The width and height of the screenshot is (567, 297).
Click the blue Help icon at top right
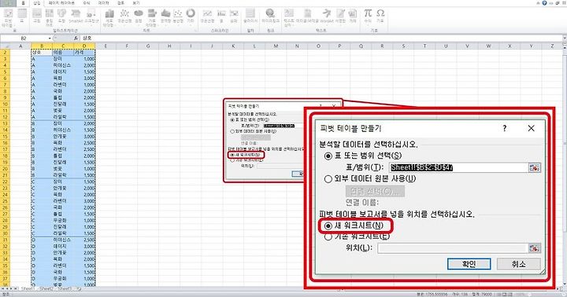pos(544,3)
